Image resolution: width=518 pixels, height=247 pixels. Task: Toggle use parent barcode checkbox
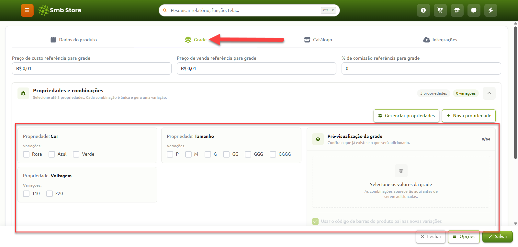click(315, 221)
